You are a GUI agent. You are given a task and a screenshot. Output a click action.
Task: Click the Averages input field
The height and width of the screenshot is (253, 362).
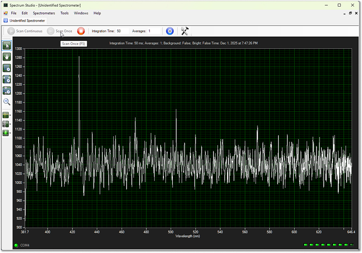154,31
